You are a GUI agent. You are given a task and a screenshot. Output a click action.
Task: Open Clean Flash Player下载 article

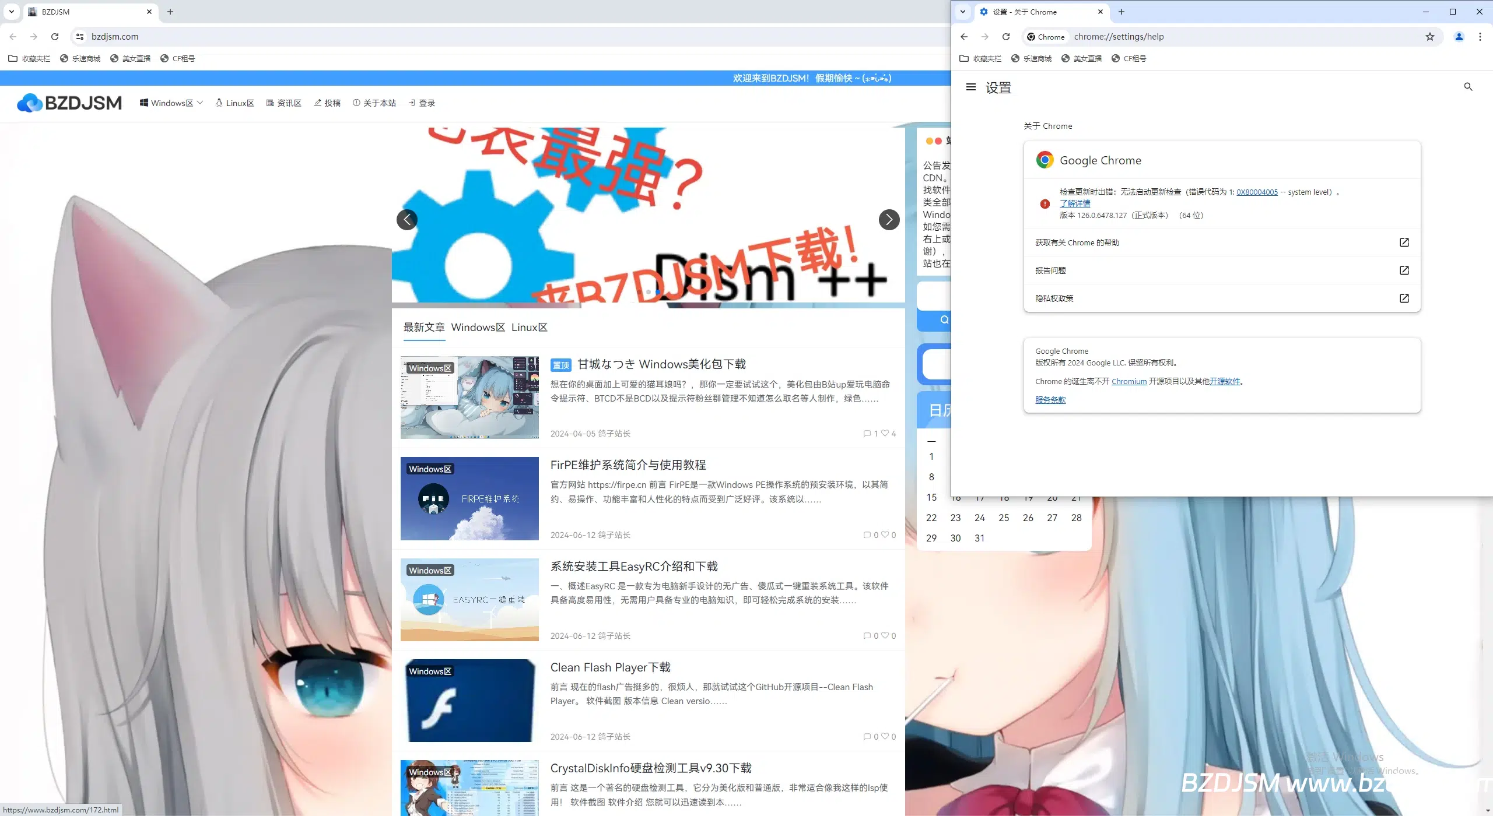(610, 667)
